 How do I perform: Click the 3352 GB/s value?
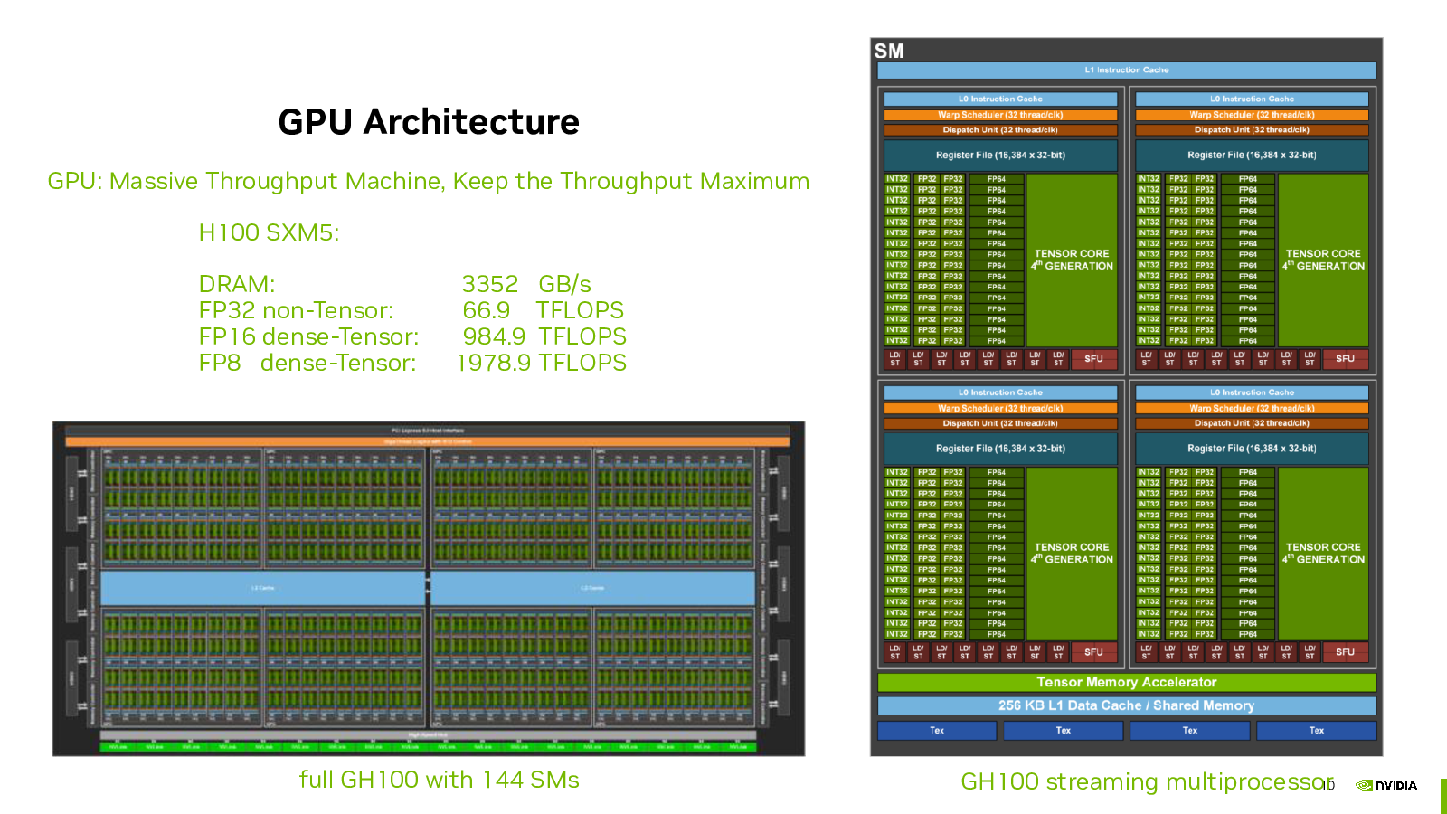coord(526,284)
